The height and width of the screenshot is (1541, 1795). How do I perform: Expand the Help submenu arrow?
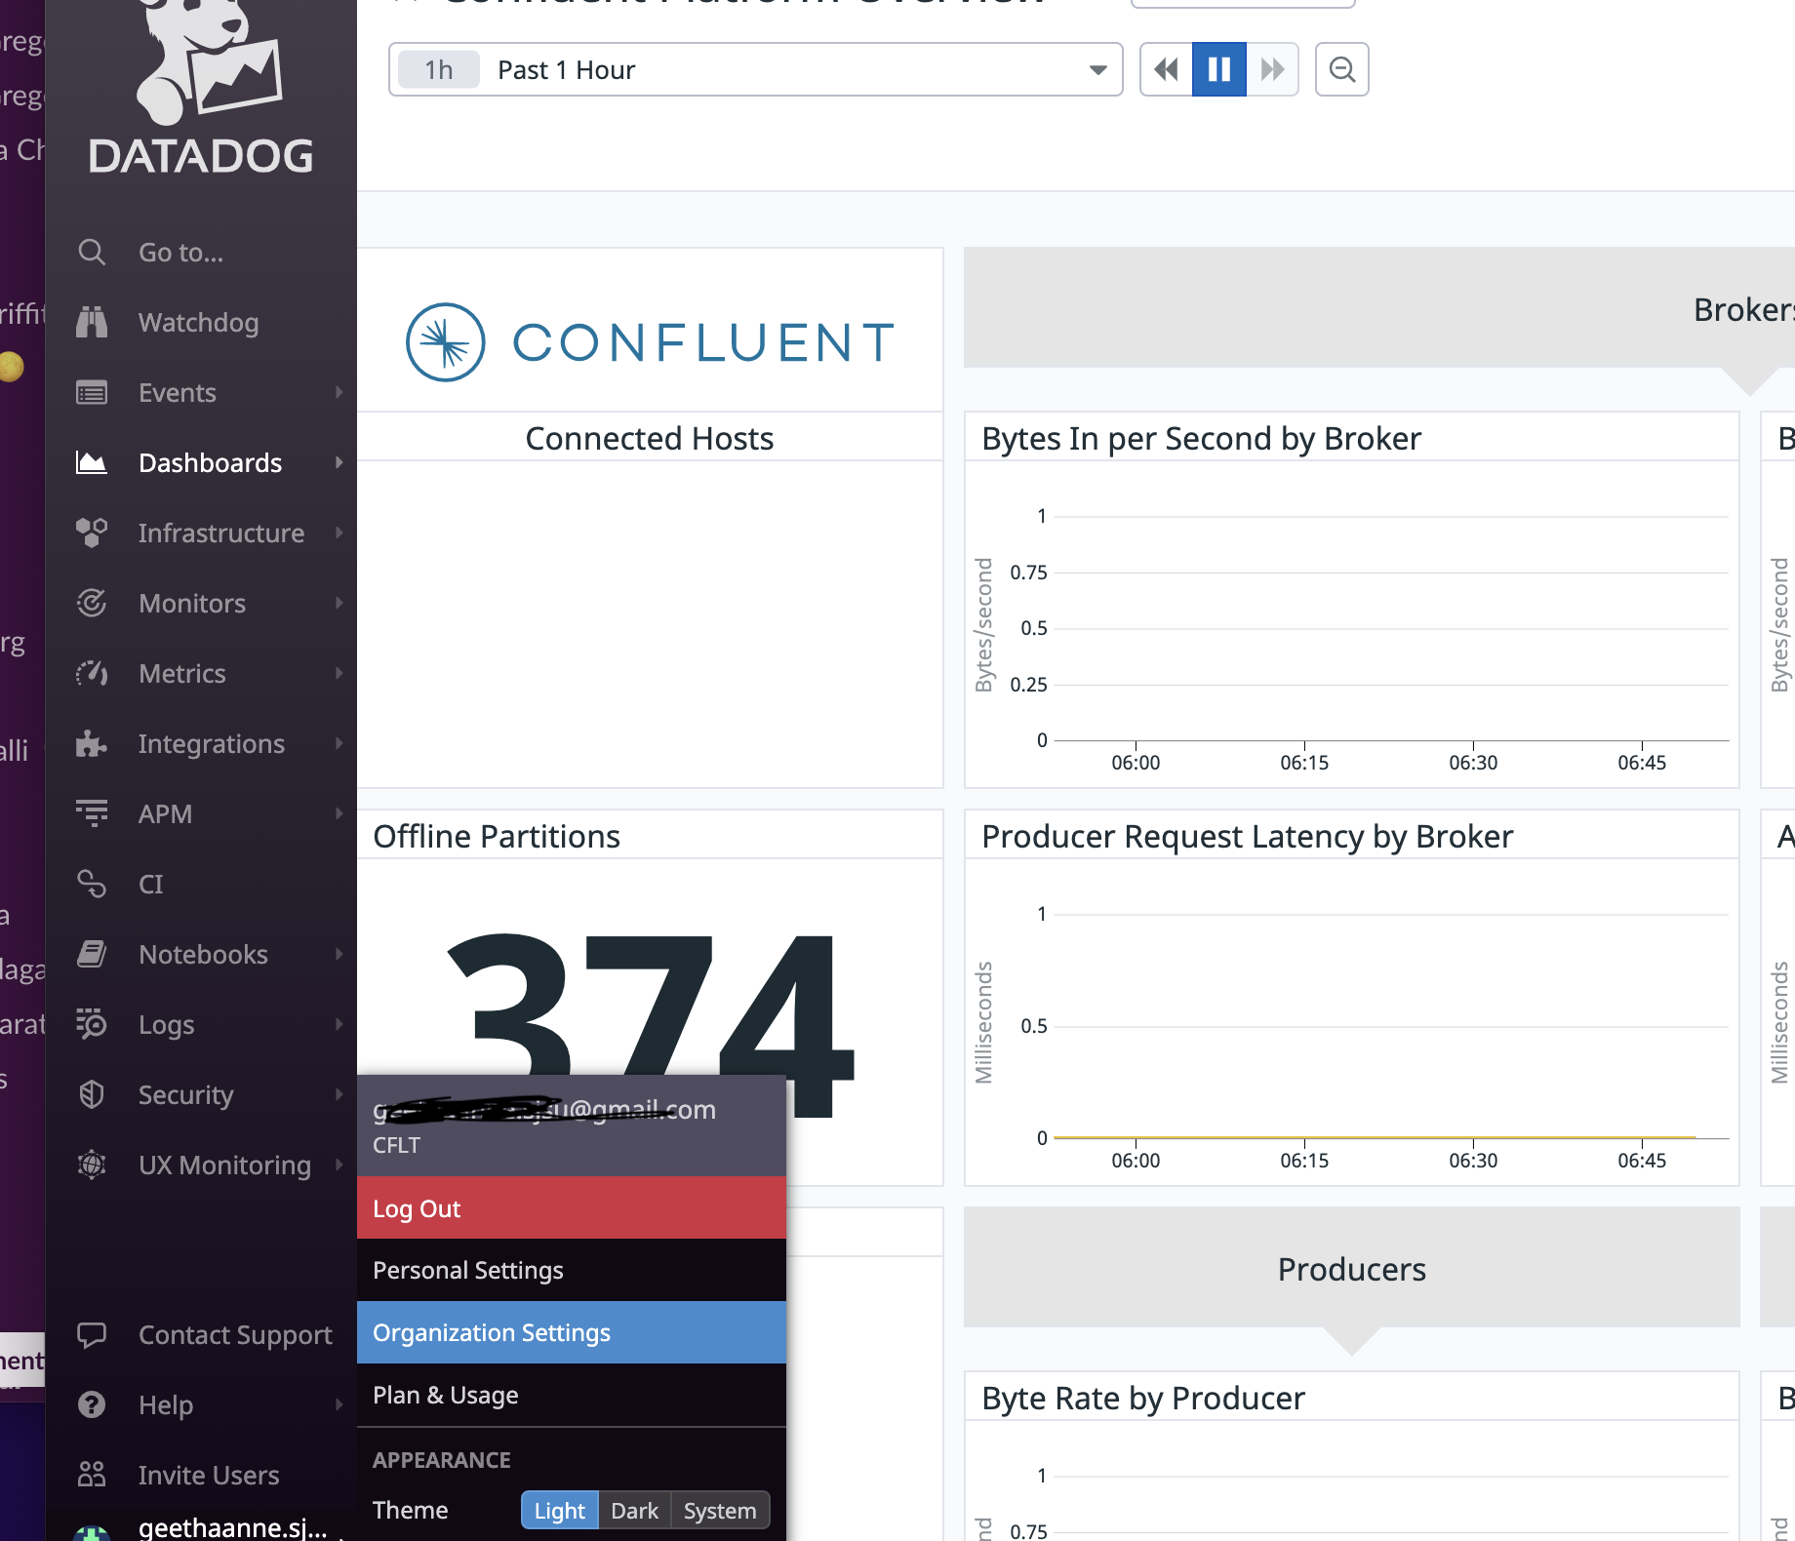339,1404
